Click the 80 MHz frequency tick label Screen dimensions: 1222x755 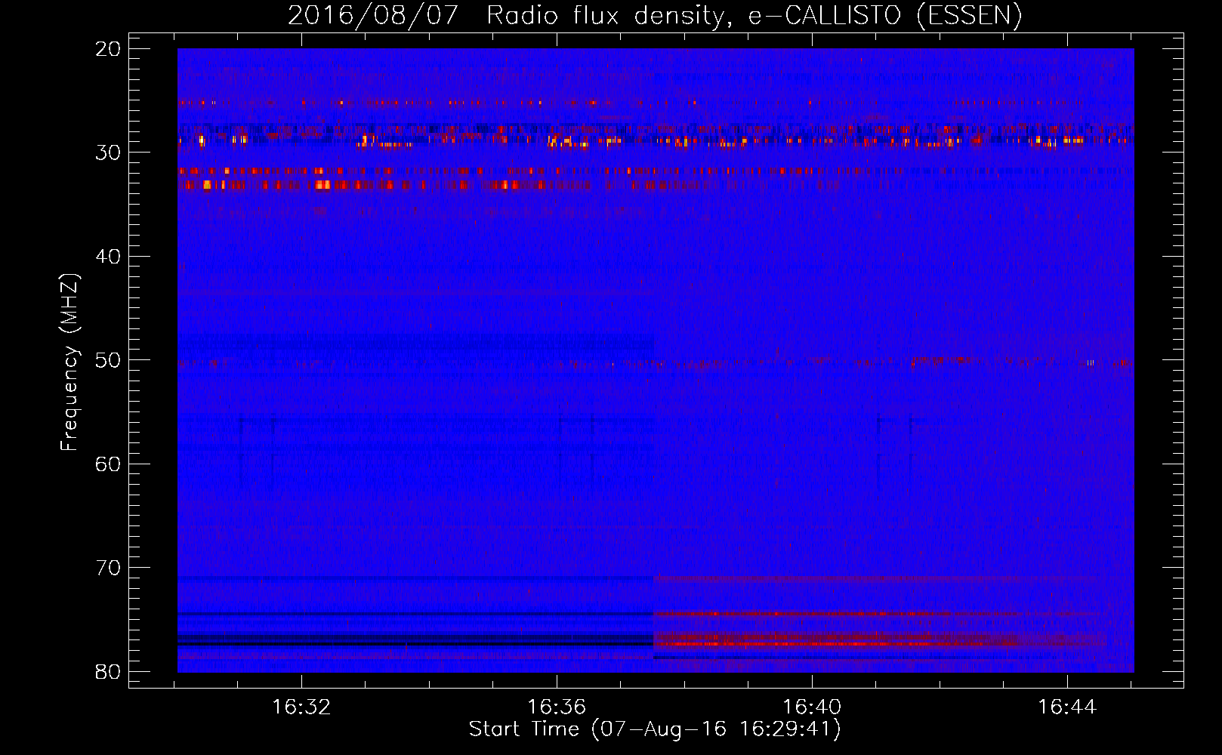click(109, 671)
